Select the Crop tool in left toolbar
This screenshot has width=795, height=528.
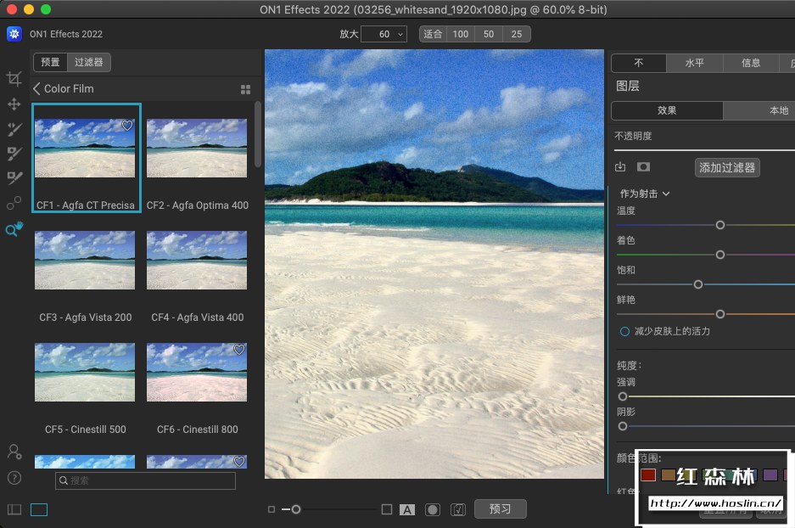14,79
